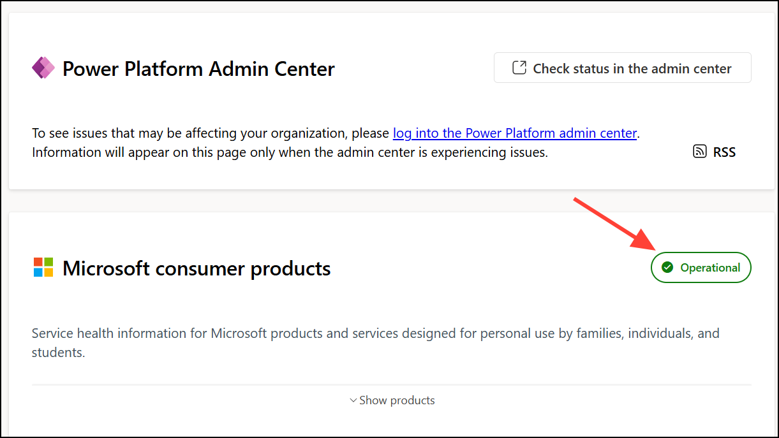779x438 pixels.
Task: Click the Power Platform Admin Center heading
Action: pos(198,68)
